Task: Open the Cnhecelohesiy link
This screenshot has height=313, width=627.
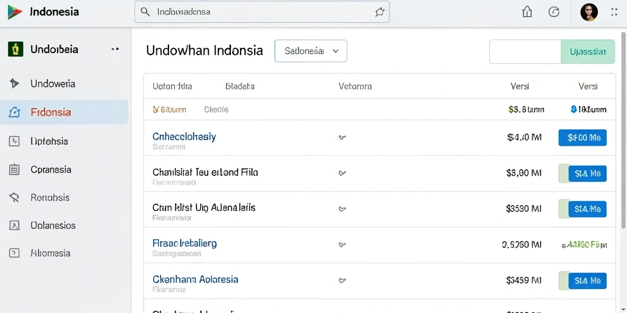Action: pos(184,137)
